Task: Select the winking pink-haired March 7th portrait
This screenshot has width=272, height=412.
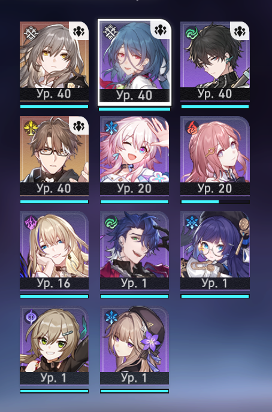Action: (x=134, y=149)
